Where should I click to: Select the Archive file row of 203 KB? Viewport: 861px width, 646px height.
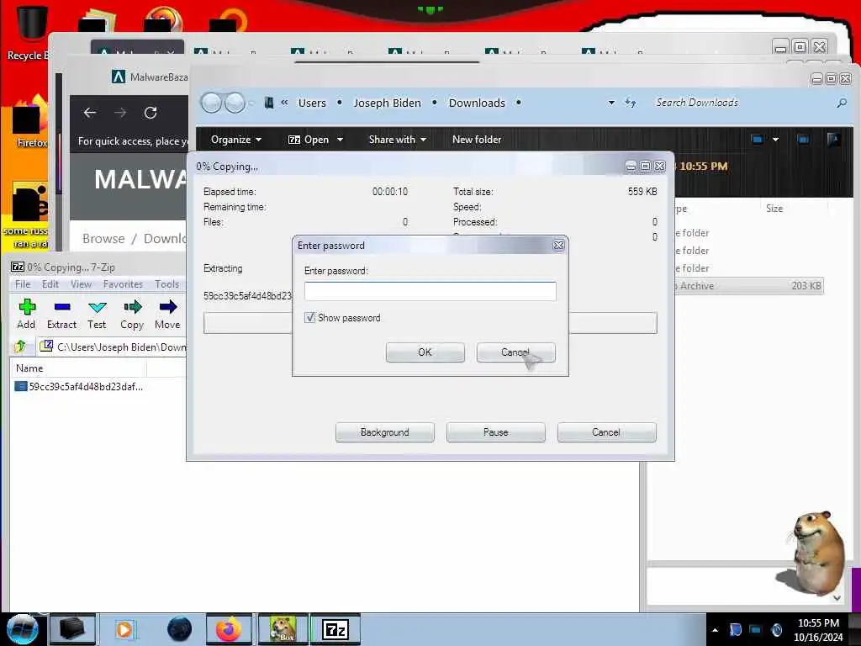click(x=749, y=286)
